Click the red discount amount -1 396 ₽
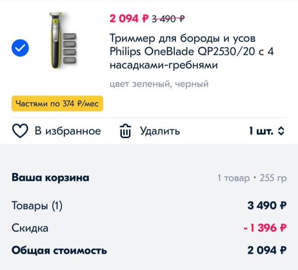Image resolution: width=298 pixels, height=270 pixels. pos(265,228)
